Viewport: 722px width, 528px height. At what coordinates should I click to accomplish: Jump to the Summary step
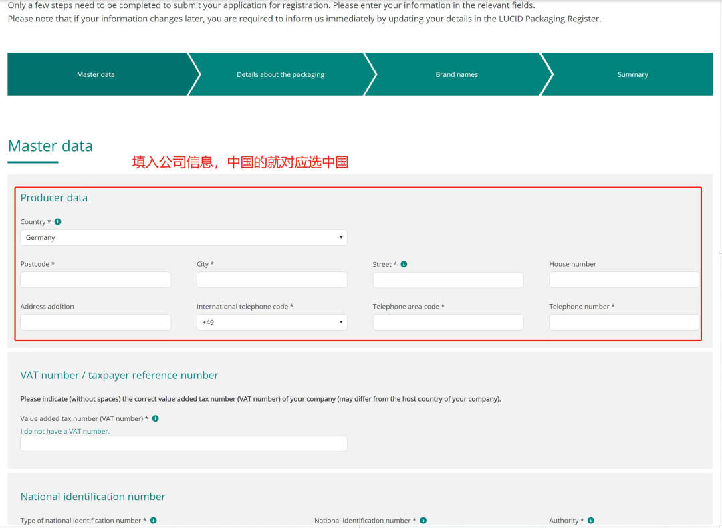[632, 74]
